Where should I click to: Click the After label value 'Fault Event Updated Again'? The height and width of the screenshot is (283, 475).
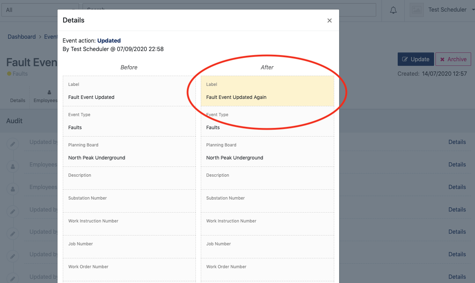point(236,97)
